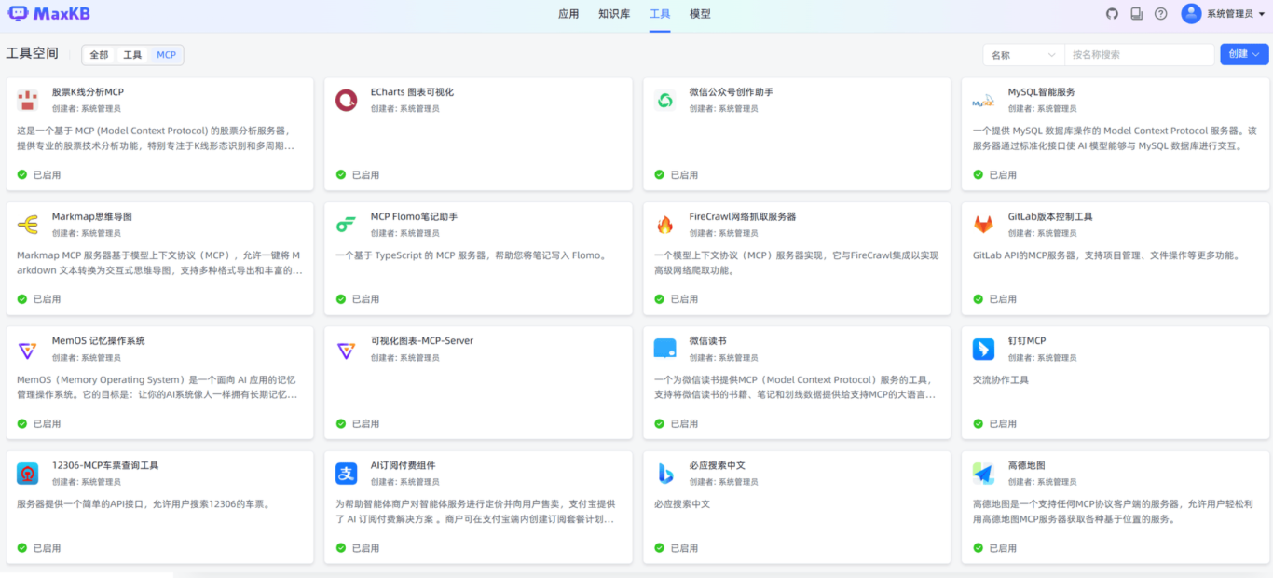Click the Markmap思维导图 icon

click(28, 225)
